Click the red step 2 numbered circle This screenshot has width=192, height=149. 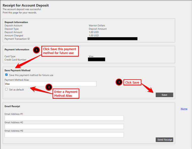[49, 87]
